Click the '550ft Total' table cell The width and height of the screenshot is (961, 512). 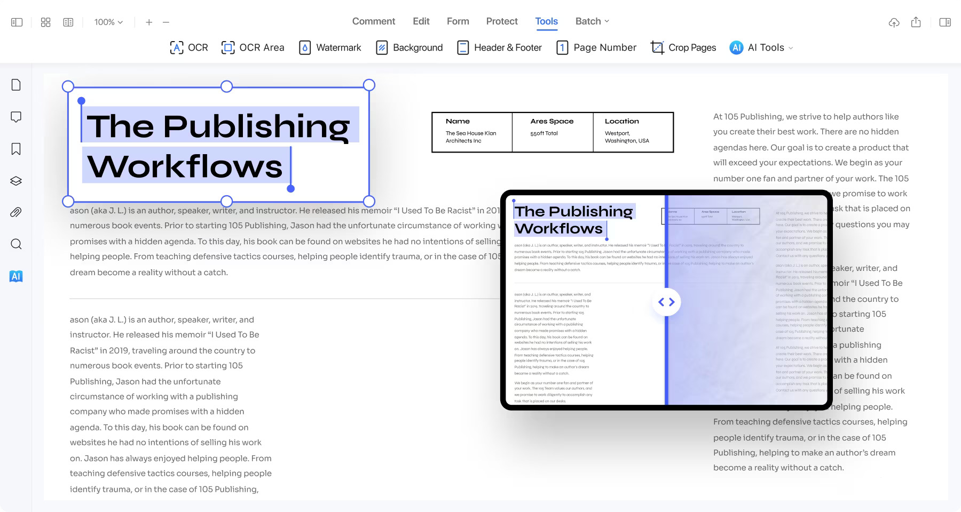[x=544, y=133]
